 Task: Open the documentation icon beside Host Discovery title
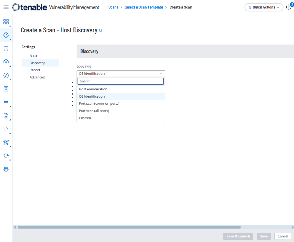pyautogui.click(x=101, y=30)
